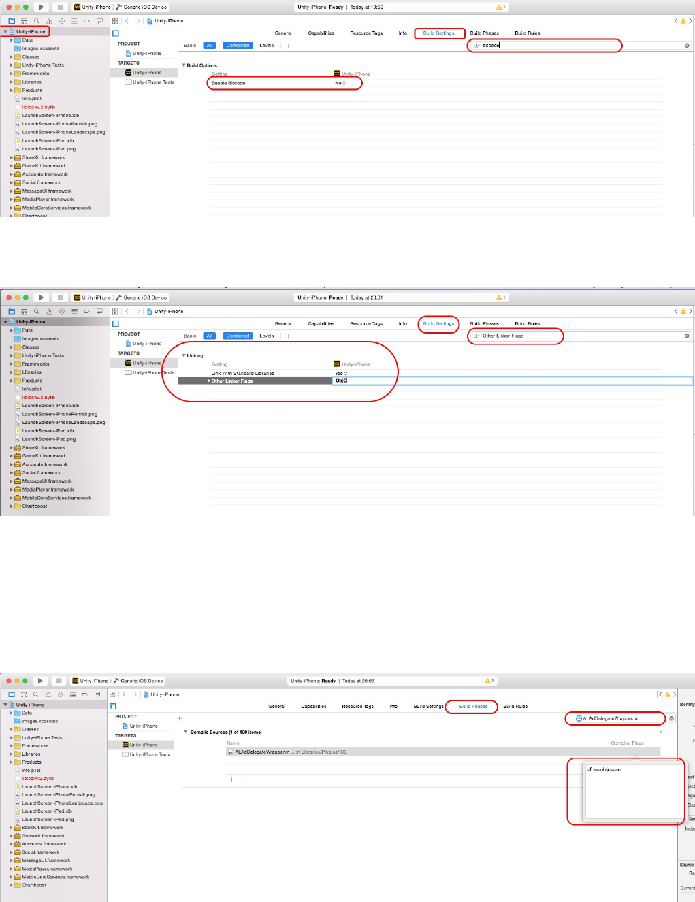The image size is (695, 902).
Task: Expand the Other Linker Flags setting row
Action: 209,381
